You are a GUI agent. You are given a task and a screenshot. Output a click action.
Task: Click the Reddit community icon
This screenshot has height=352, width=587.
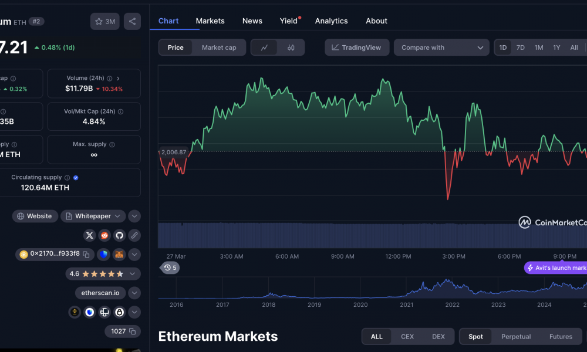104,235
